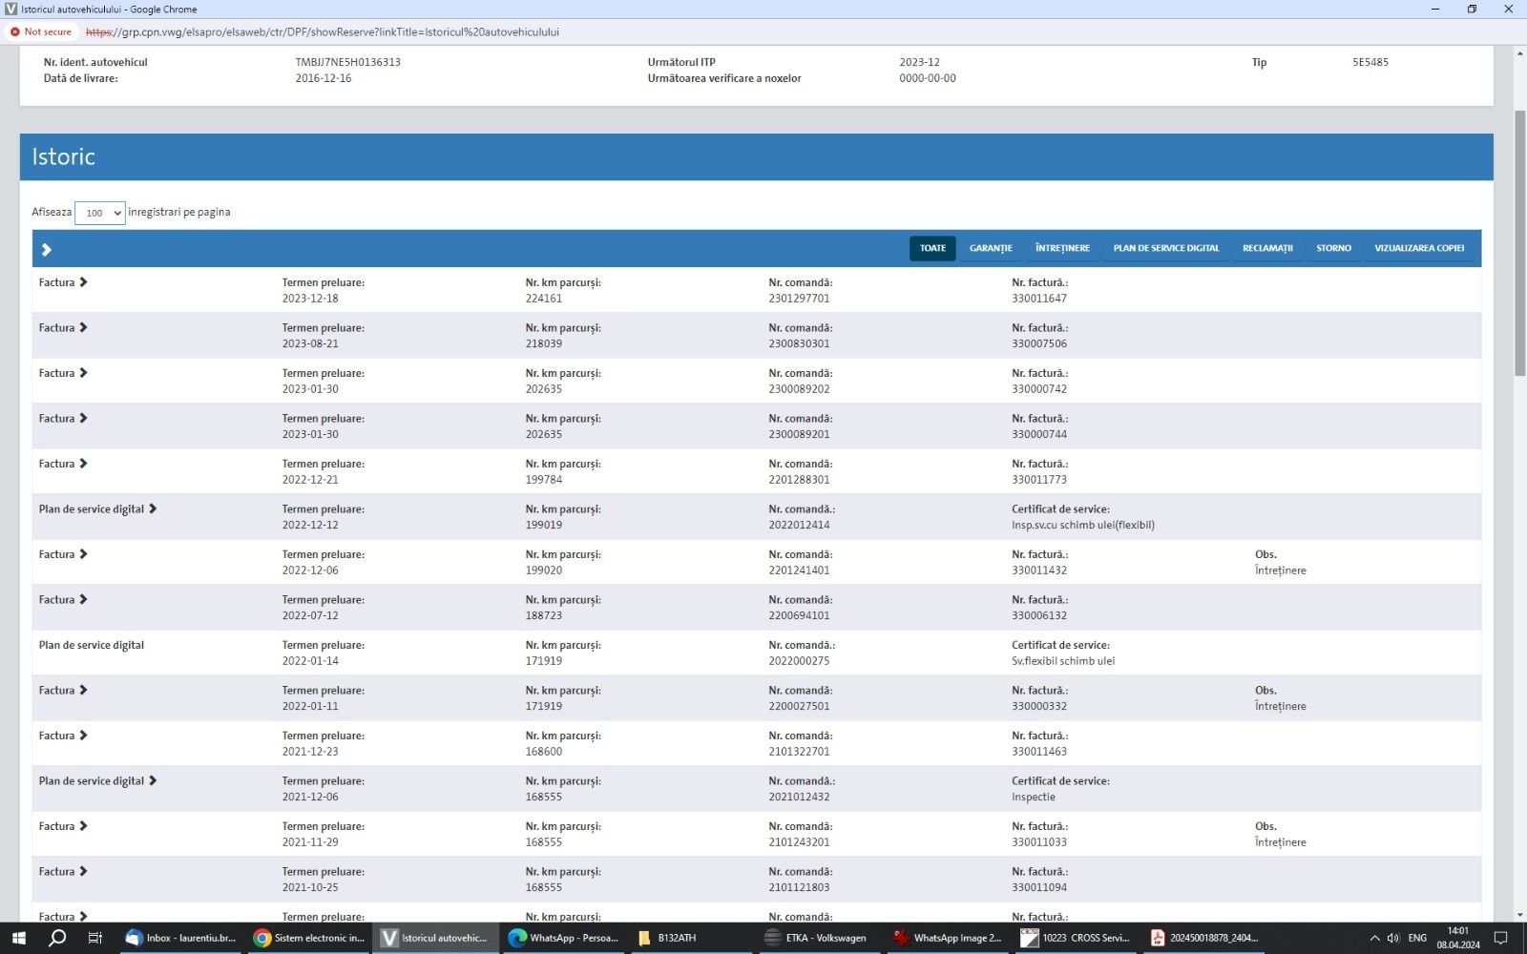The image size is (1527, 954).
Task: Select the VIZUALIZAREA COPIEI tab
Action: pyautogui.click(x=1419, y=248)
